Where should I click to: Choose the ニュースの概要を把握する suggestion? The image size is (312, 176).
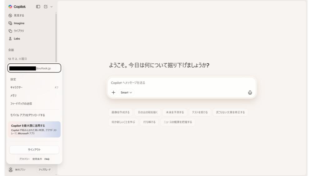pos(178,122)
